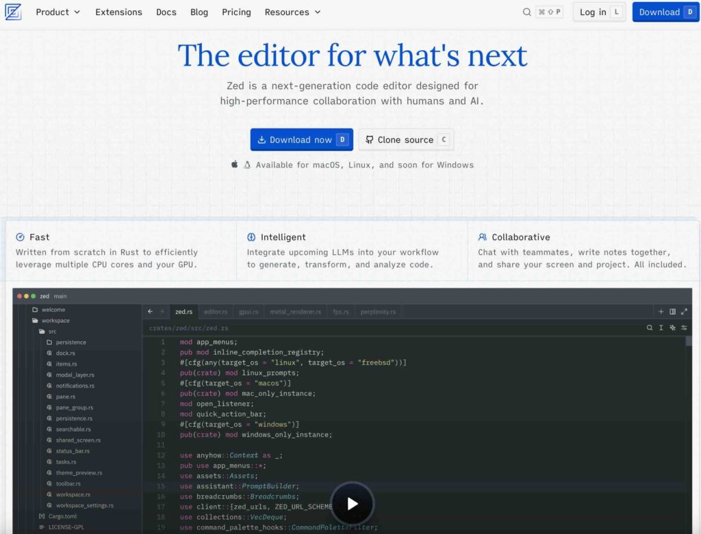Select the zed.rs editor tab

click(183, 312)
